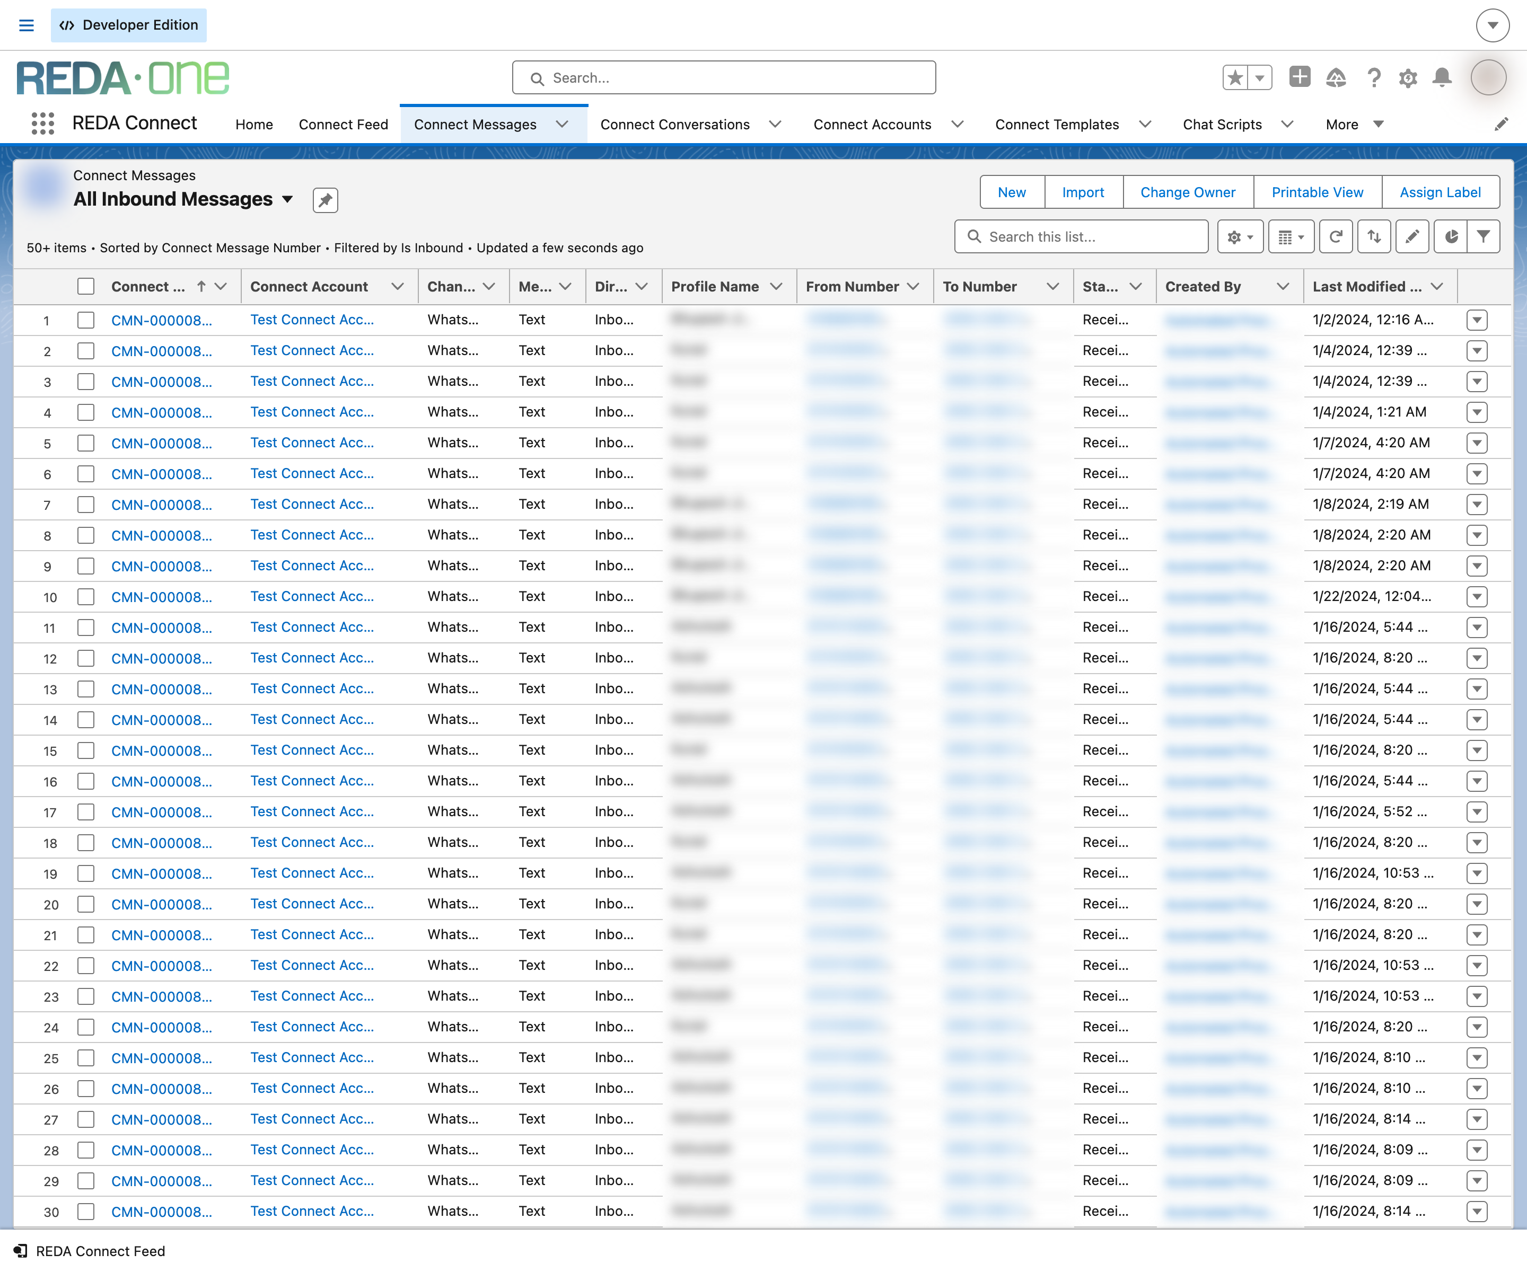Screen dimensions: 1527x1272
Task: Open the Connect Accounts tab
Action: (x=872, y=125)
